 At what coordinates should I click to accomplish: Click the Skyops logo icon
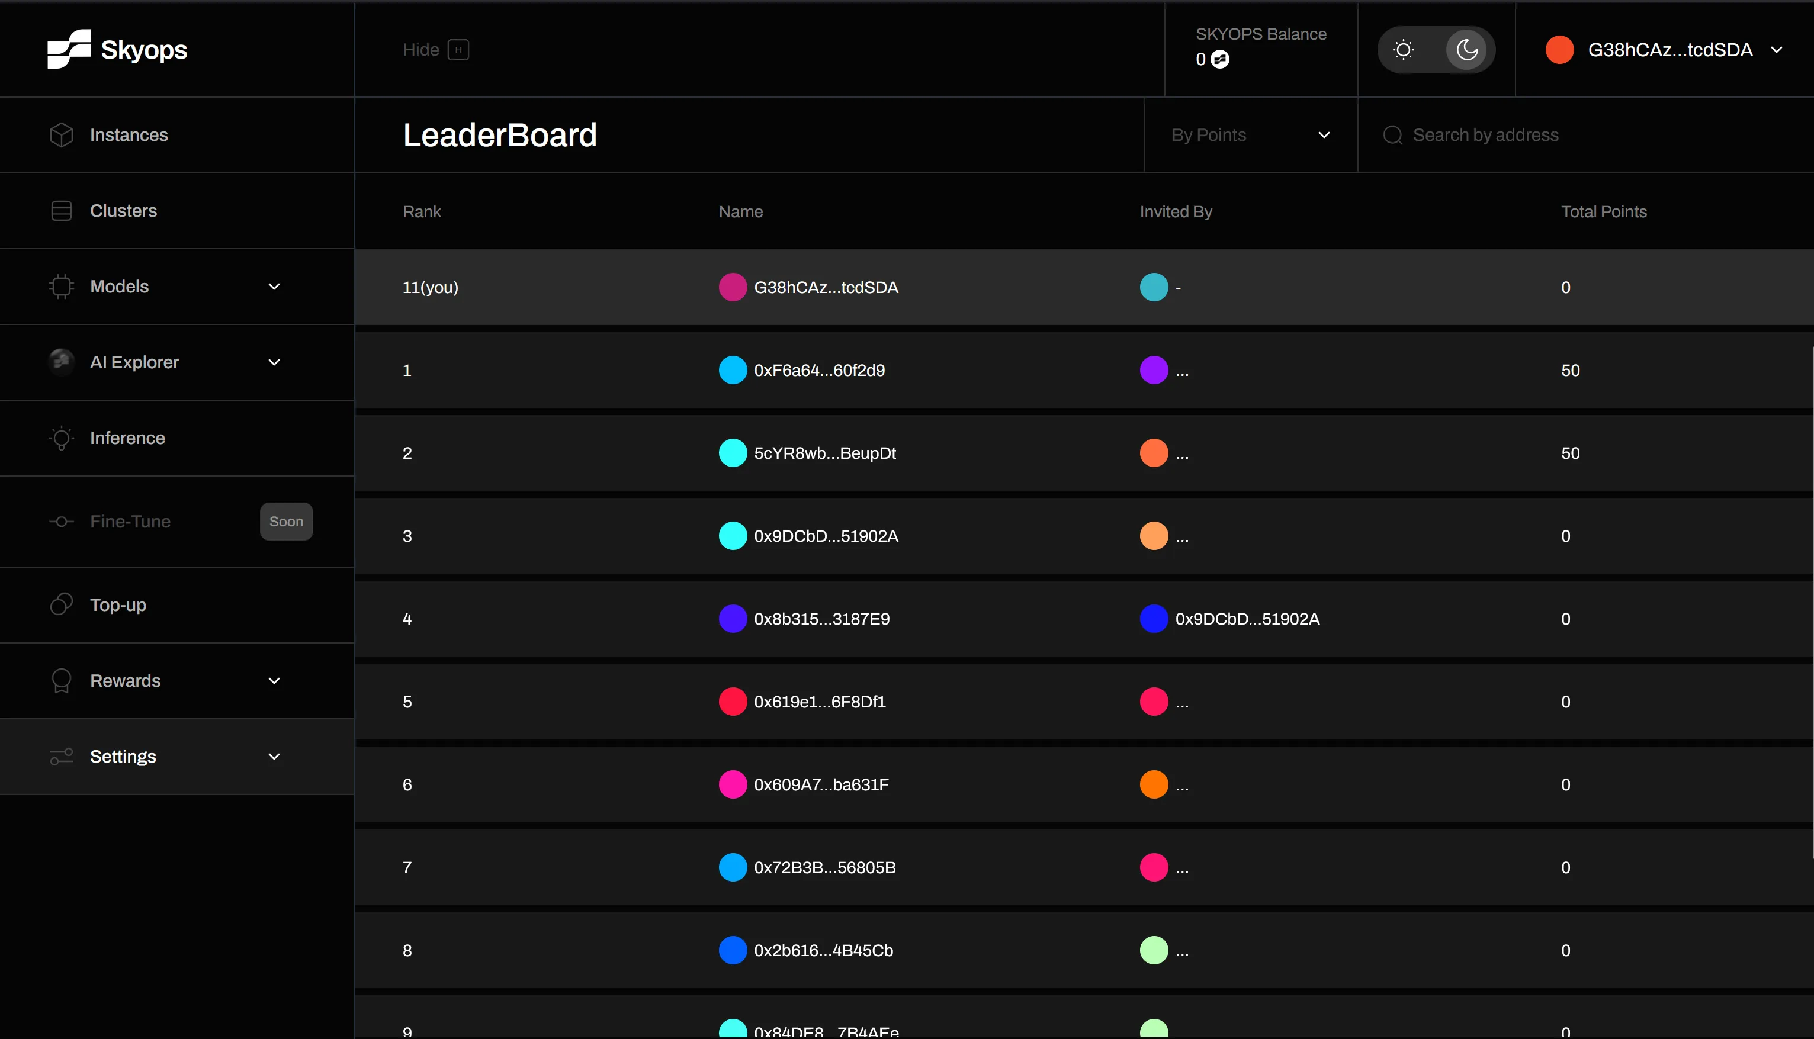coord(69,49)
